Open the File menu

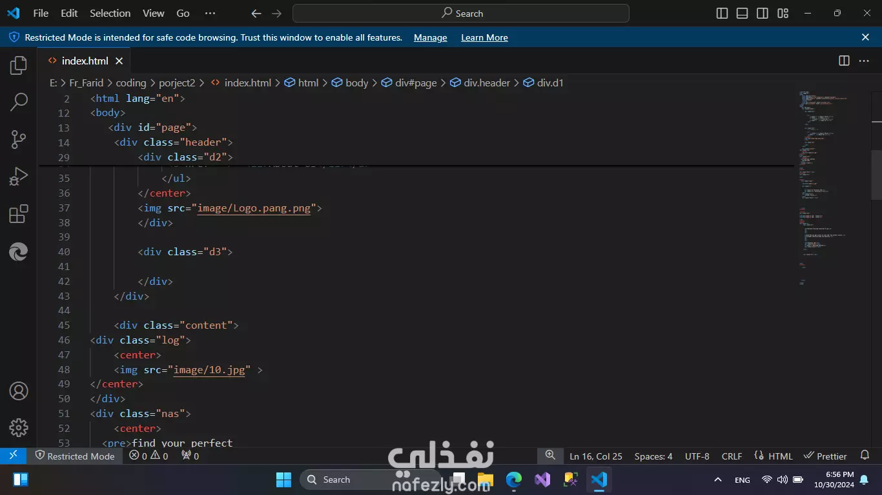click(x=41, y=13)
